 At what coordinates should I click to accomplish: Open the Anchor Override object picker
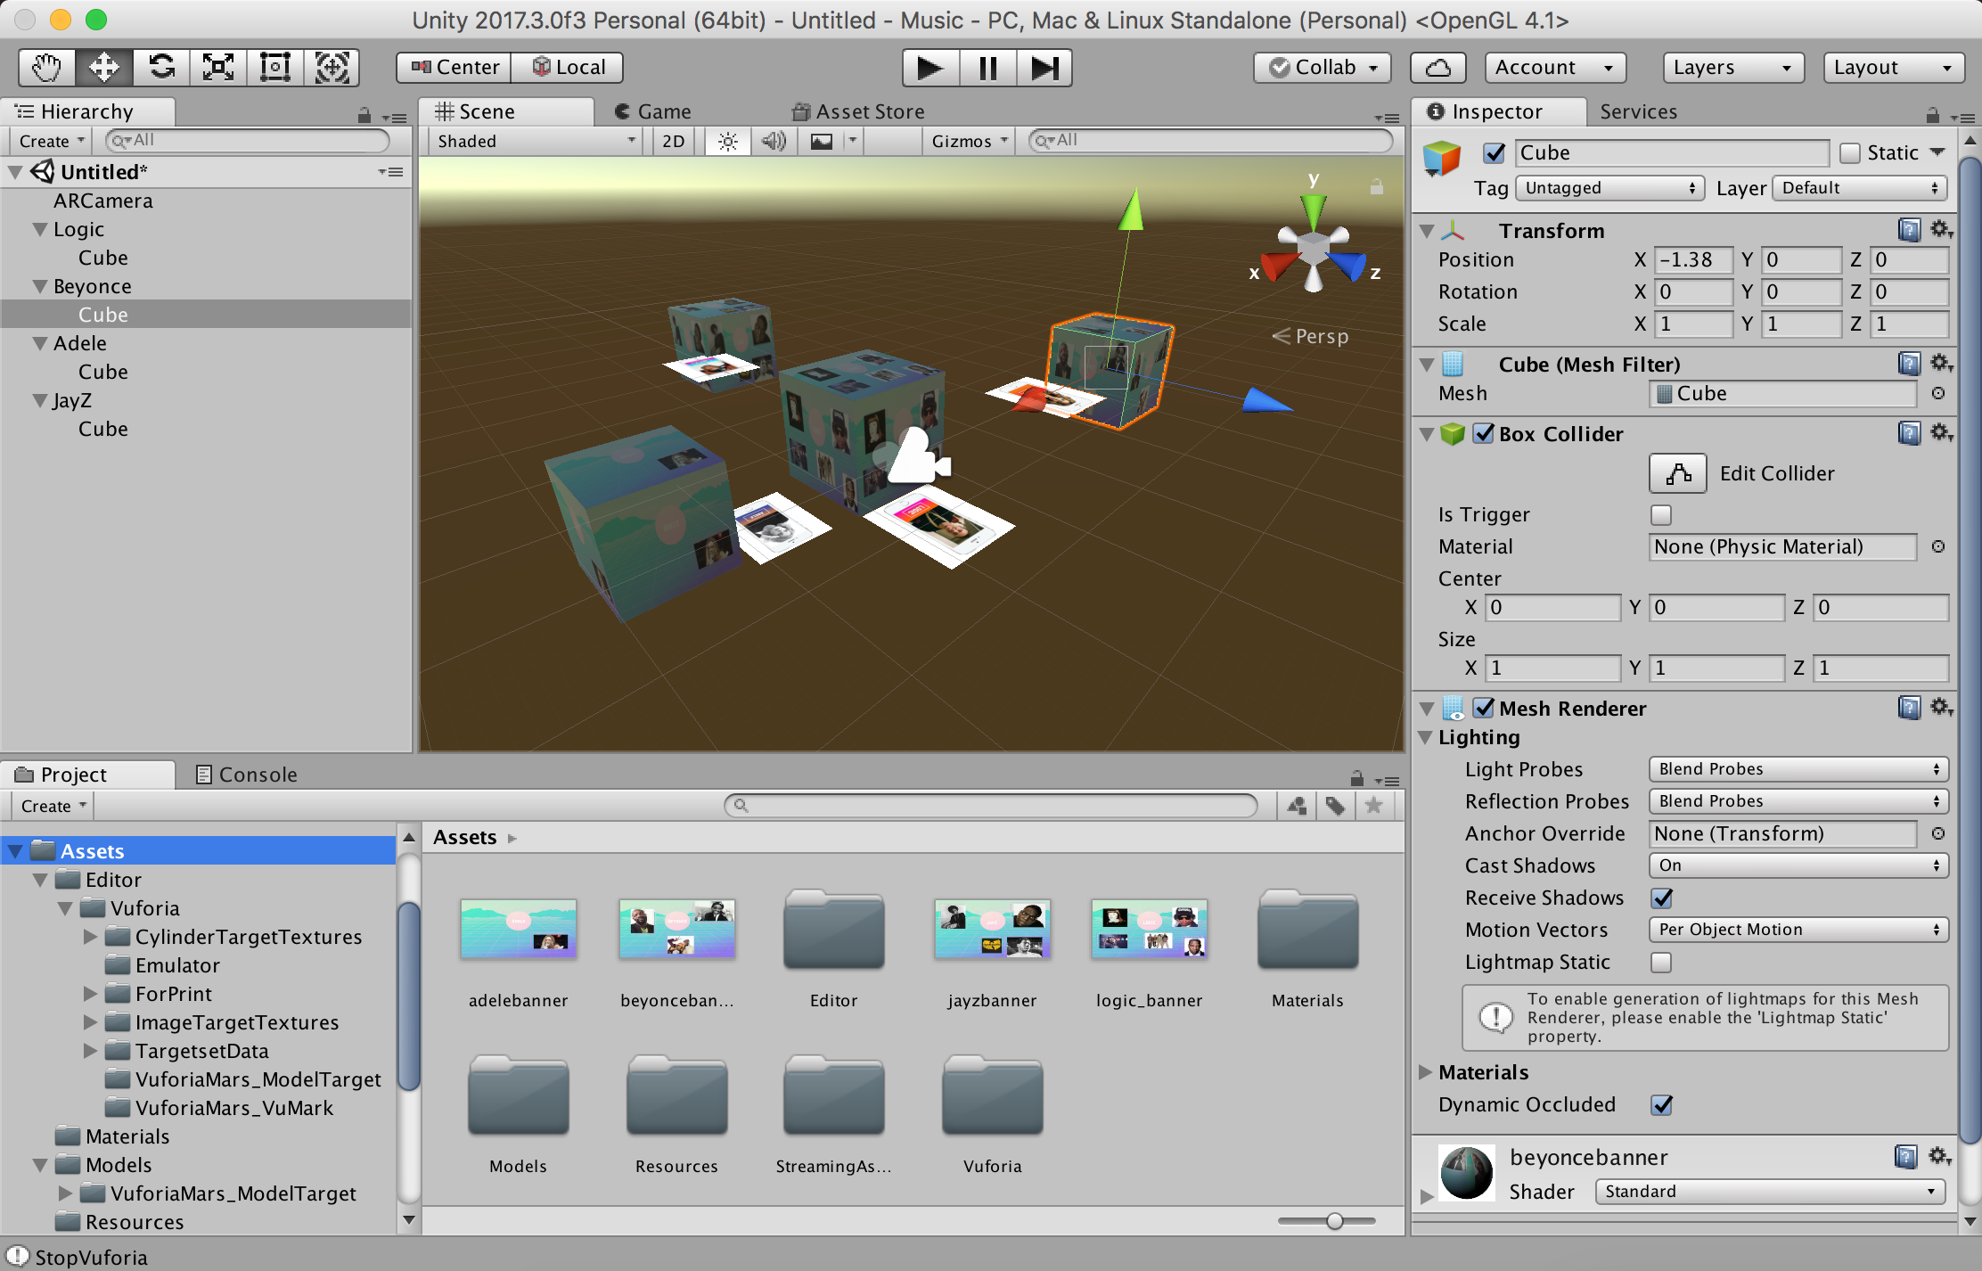click(1938, 833)
